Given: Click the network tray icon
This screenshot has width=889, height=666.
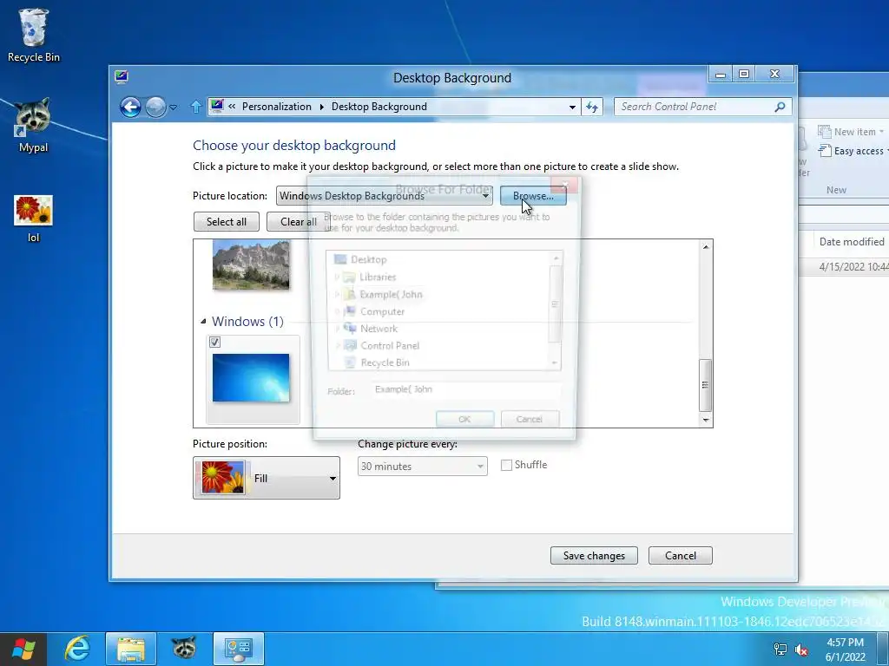Looking at the screenshot, I should 780,650.
